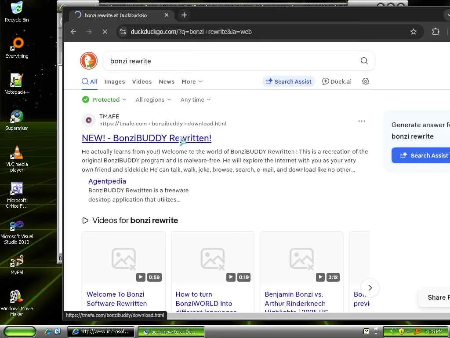This screenshot has height=338, width=450.
Task: Switch to the Videos tab
Action: 142,81
